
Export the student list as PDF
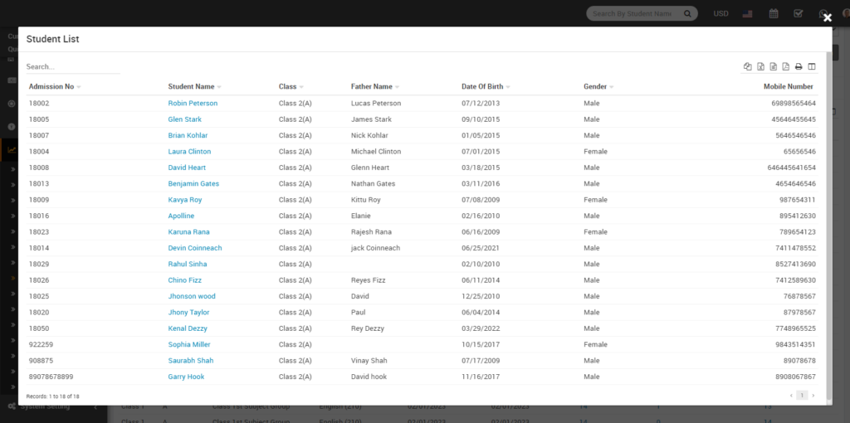click(785, 66)
